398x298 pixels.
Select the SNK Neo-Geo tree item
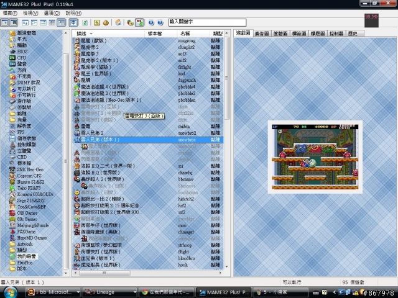point(30,169)
